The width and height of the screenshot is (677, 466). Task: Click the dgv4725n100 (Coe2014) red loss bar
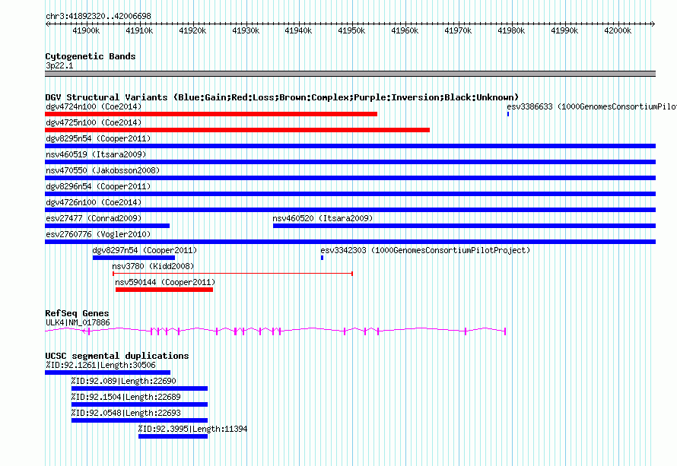point(237,130)
